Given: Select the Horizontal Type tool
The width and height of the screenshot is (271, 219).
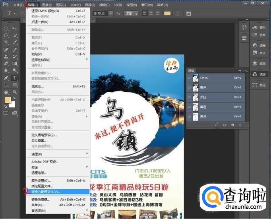Looking at the screenshot, I should pyautogui.click(x=15, y=78).
